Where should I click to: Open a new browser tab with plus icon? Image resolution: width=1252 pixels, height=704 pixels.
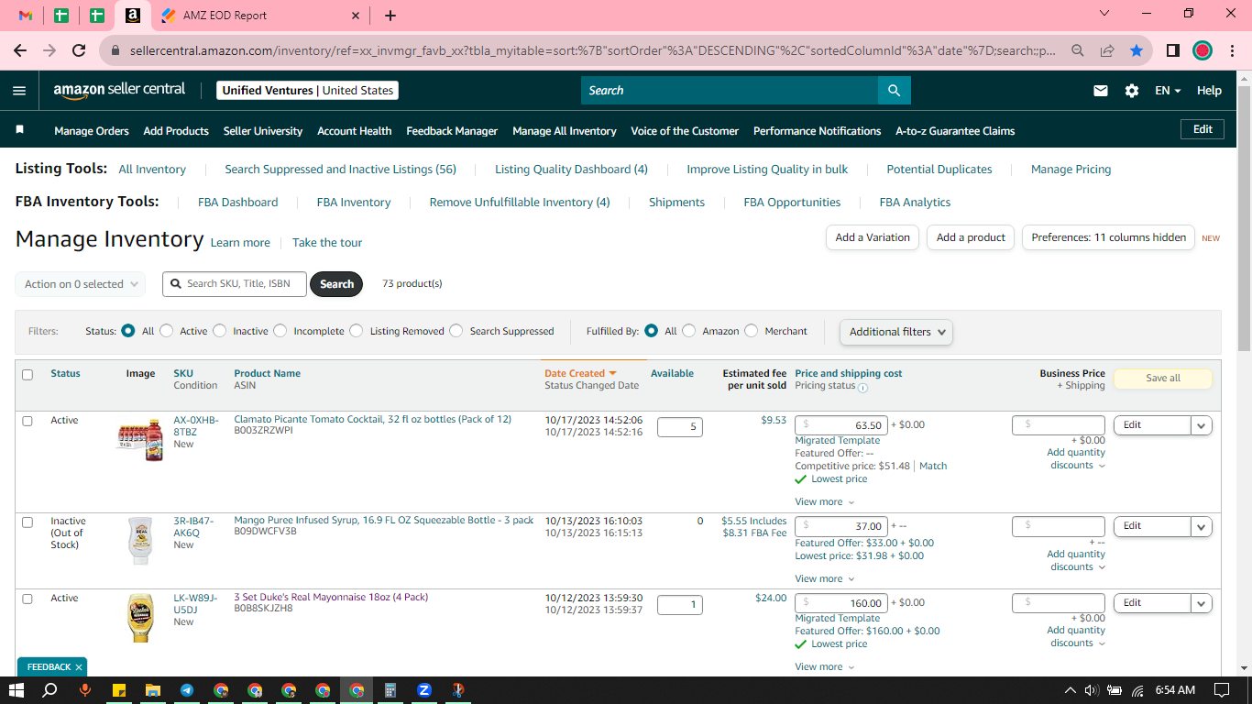(390, 16)
